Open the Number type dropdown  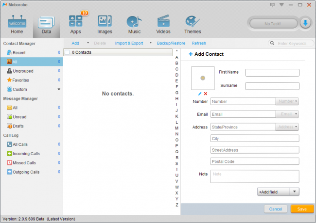point(287,101)
